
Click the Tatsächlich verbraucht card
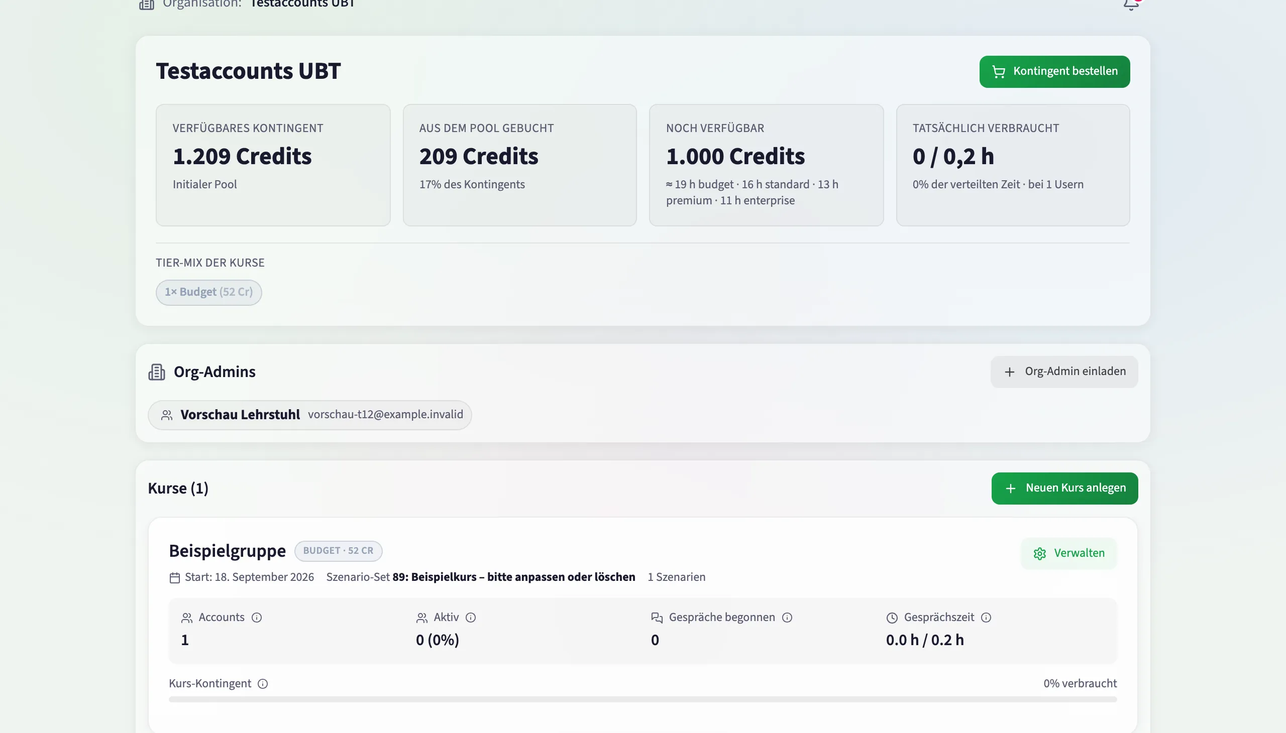1013,165
